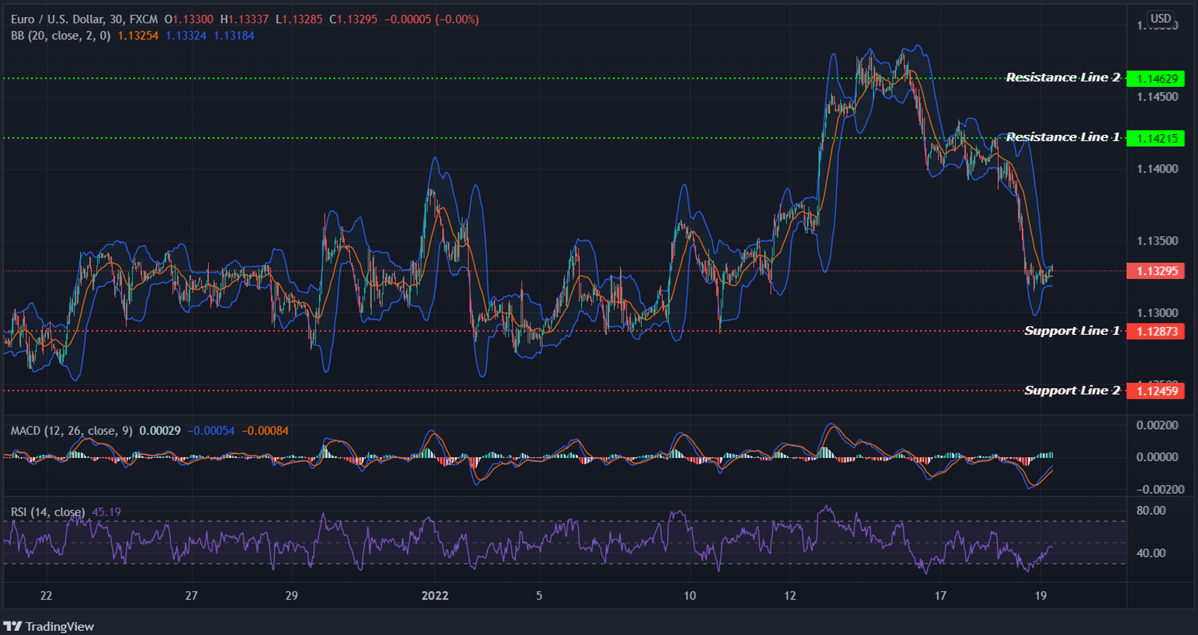
Task: Click the RSI value 45.19 in the legend
Action: (106, 511)
